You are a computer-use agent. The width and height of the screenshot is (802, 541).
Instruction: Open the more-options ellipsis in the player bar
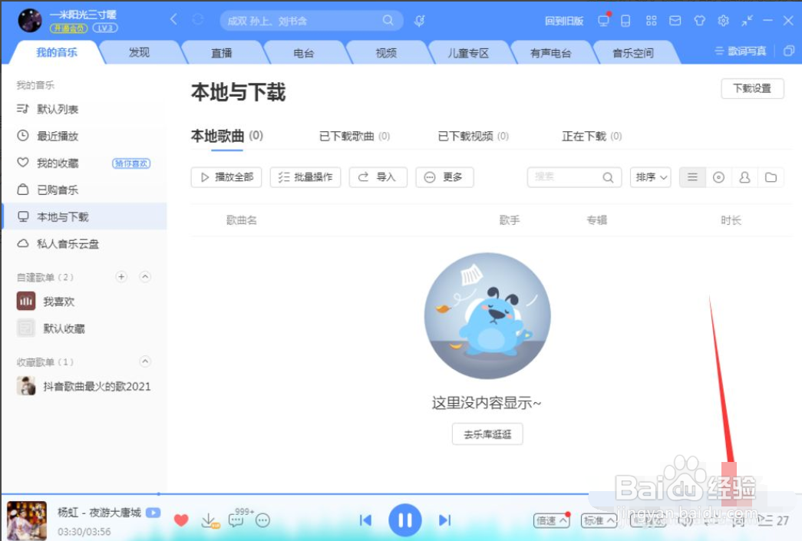262,520
